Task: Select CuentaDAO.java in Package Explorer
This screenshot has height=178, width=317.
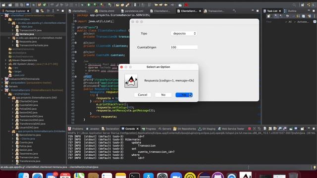Action: [28, 105]
